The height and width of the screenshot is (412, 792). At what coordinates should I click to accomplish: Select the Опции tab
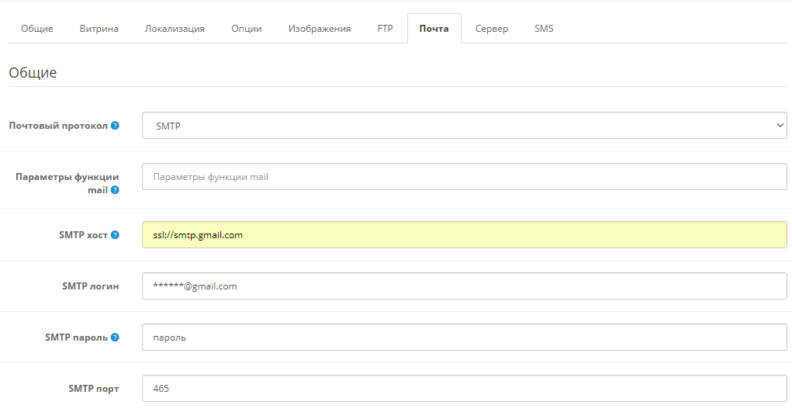[x=247, y=28]
